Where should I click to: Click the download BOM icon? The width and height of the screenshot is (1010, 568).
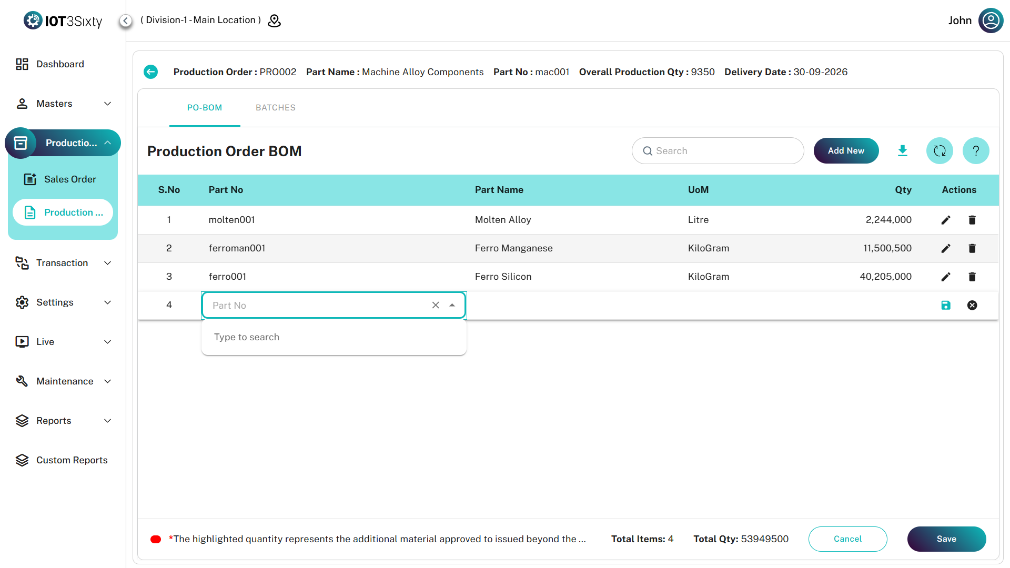903,151
